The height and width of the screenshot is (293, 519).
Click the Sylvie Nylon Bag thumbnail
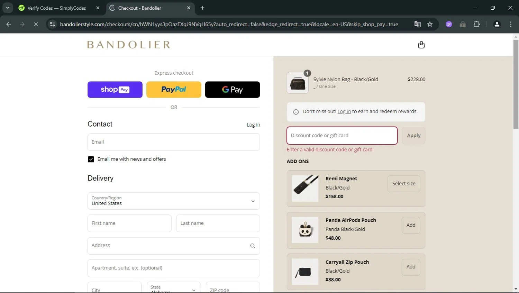point(298,83)
